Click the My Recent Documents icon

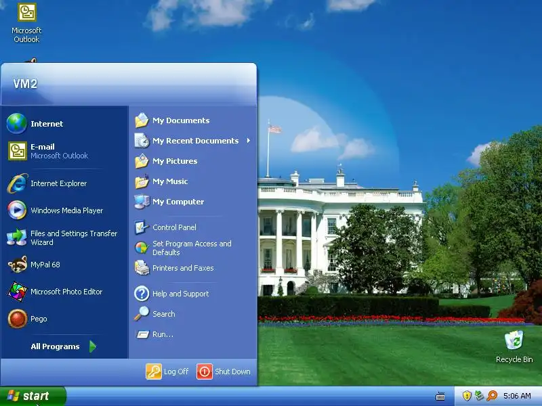click(x=142, y=141)
